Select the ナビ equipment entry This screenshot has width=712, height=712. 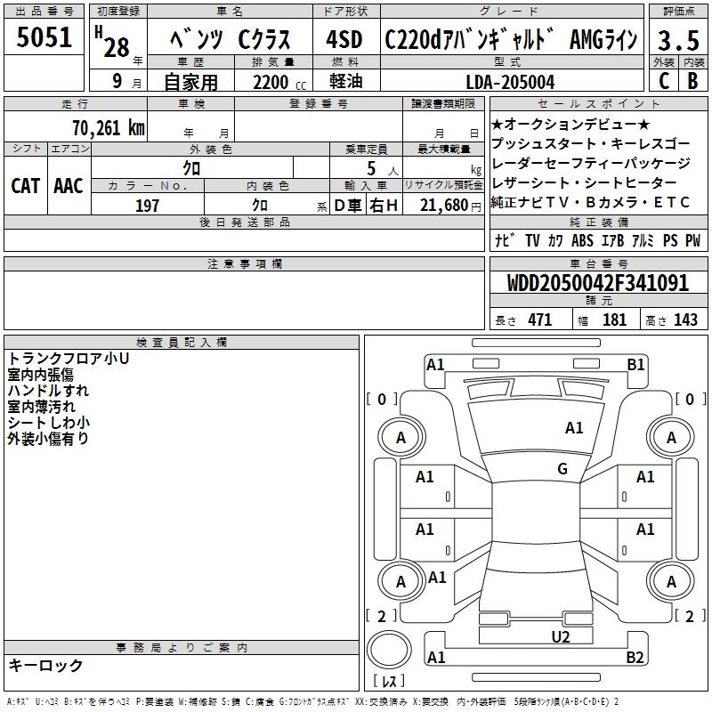pyautogui.click(x=505, y=240)
